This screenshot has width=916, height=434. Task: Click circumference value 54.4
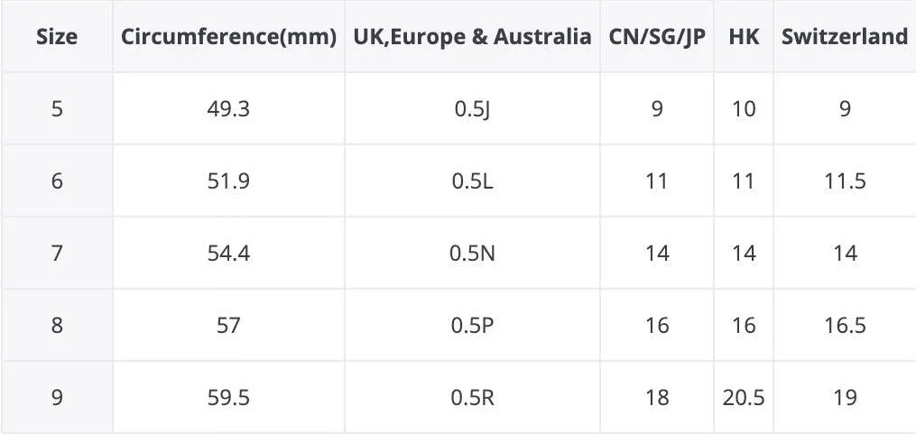tap(228, 253)
